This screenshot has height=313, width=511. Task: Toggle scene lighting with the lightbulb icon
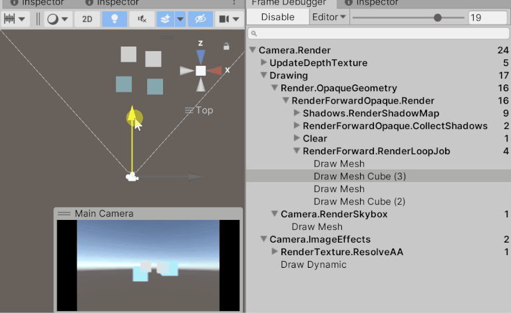(x=115, y=19)
